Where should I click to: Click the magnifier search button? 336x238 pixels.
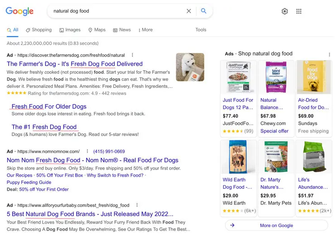pos(204,11)
